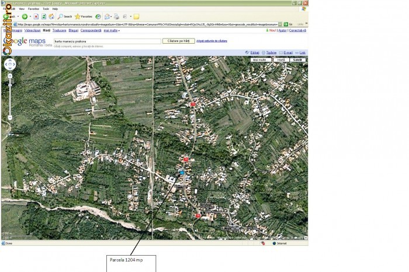Image resolution: width=409 pixels, height=272 pixels.
Task: Click the Internet zone globe in status bar
Action: tap(274, 243)
